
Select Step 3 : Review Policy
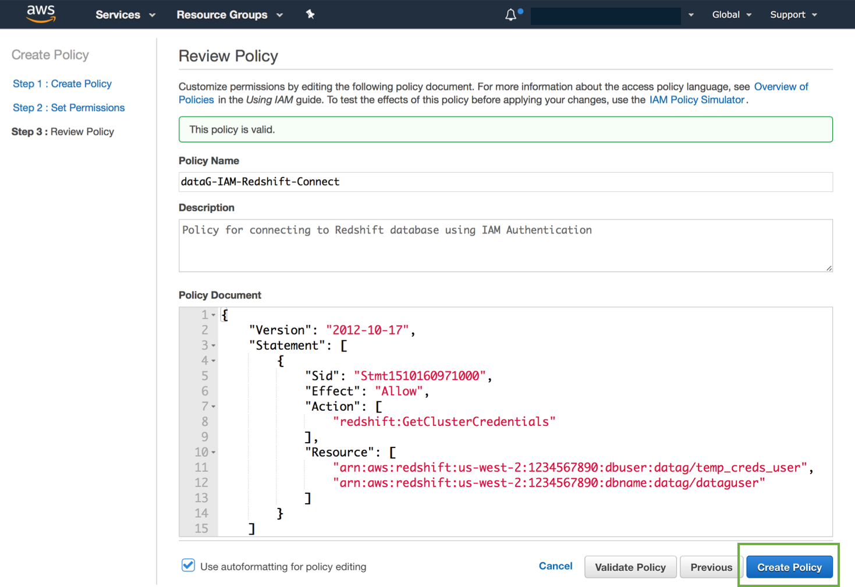click(63, 131)
